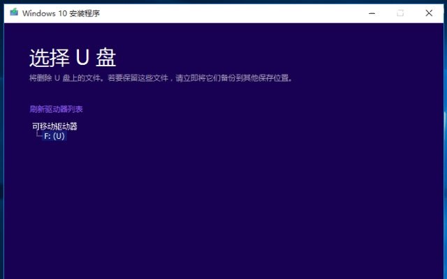Click the 刷新驱动器列表 link

[56, 109]
